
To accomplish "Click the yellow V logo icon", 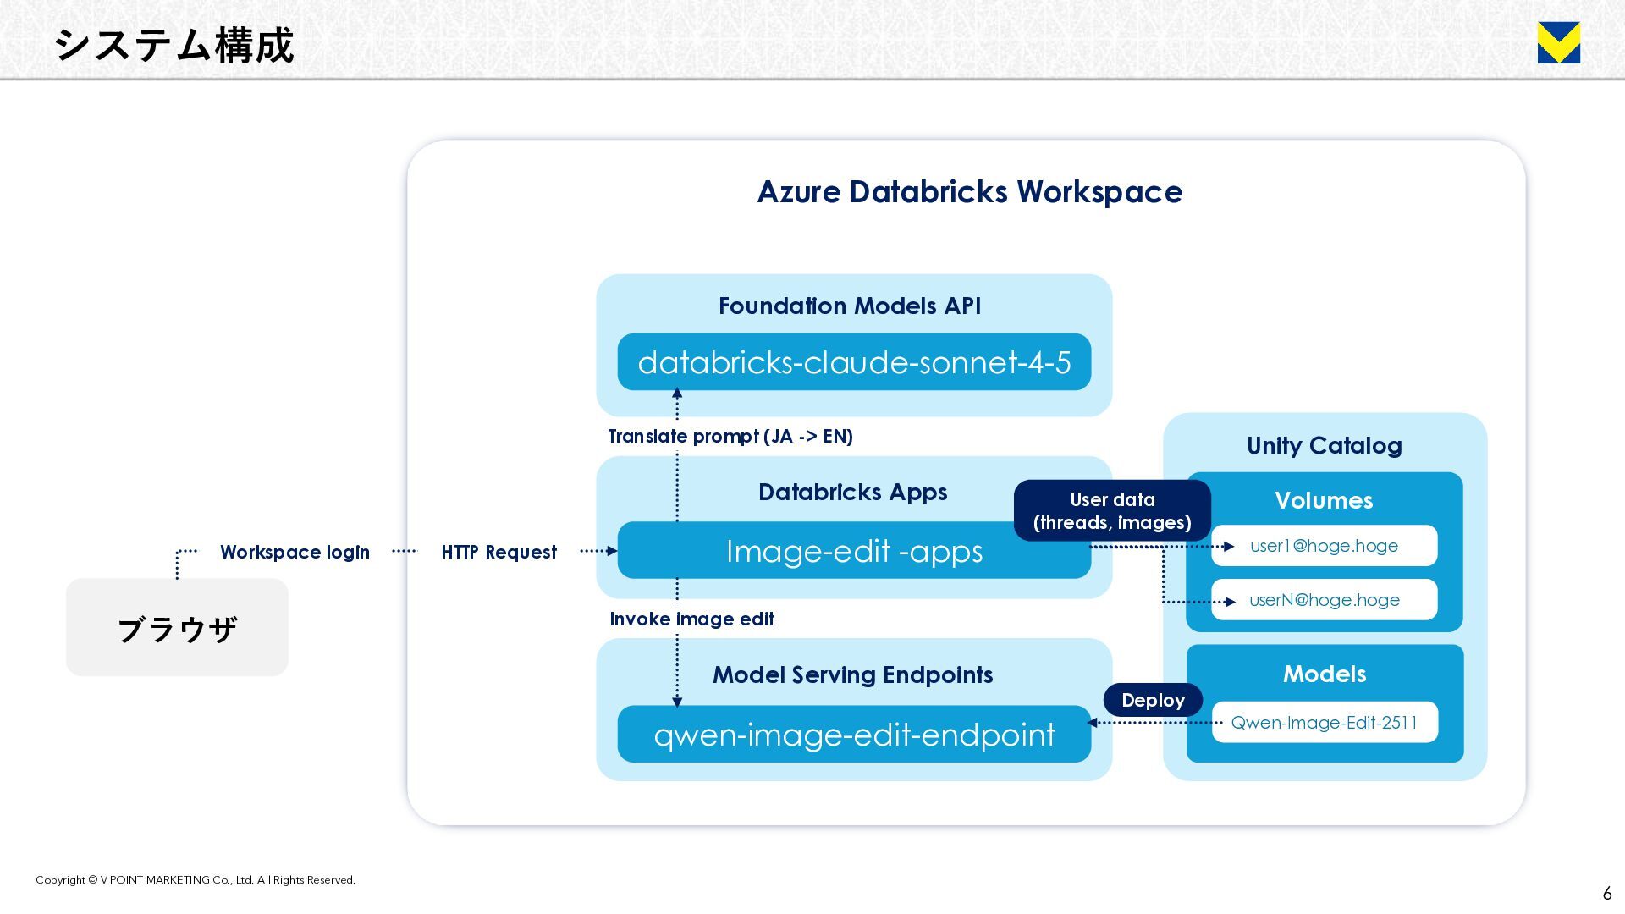I will click(x=1558, y=43).
